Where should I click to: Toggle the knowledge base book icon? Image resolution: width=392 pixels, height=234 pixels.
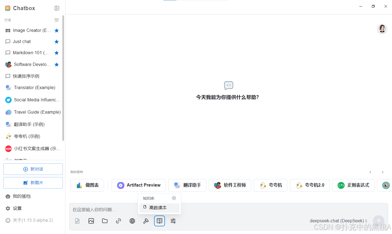coord(160,221)
